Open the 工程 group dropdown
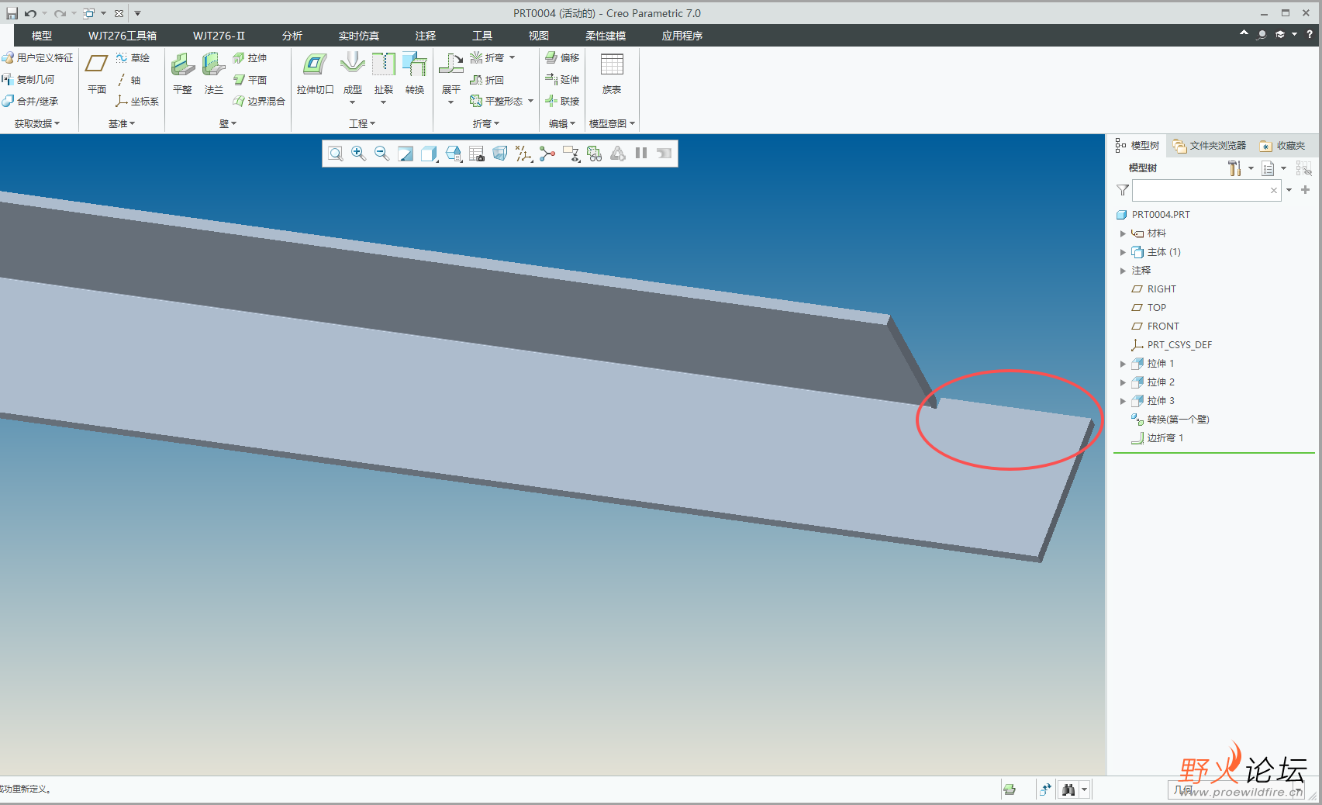The image size is (1322, 805). (x=361, y=123)
